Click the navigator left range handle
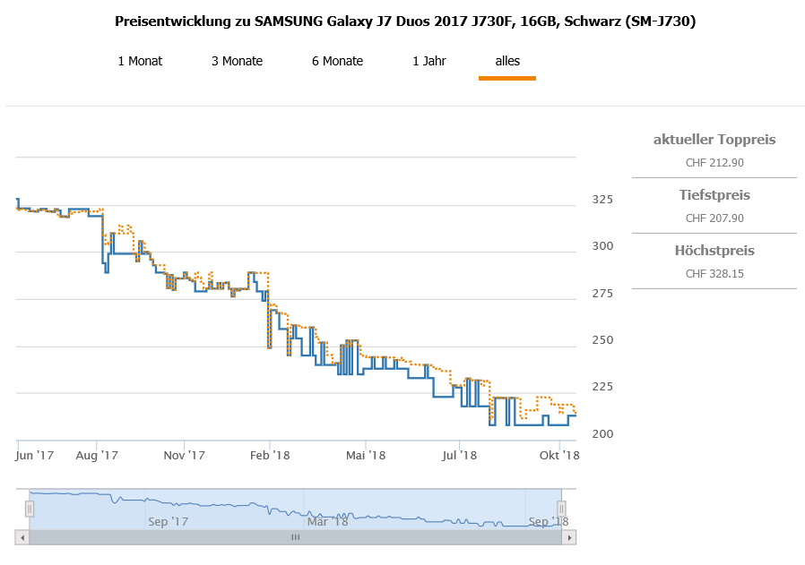The height and width of the screenshot is (565, 805). 30,509
